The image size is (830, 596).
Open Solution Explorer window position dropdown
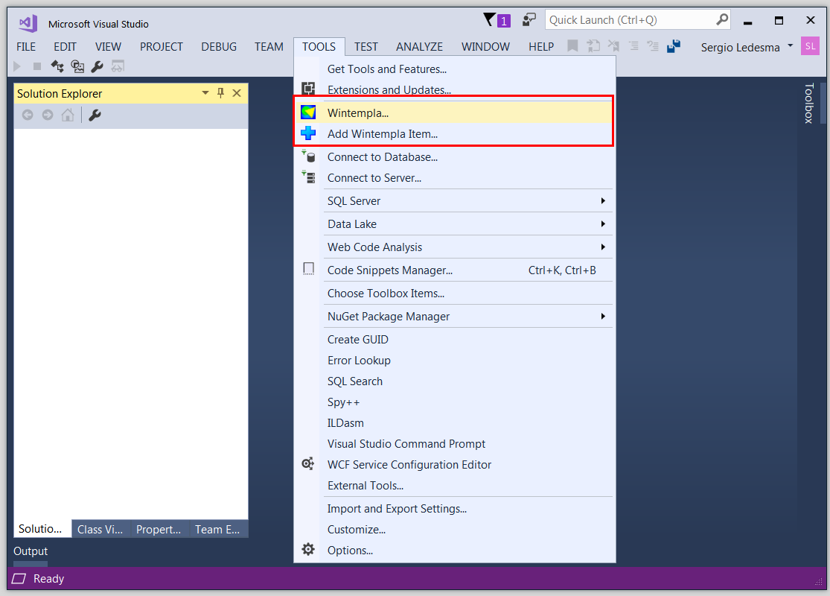click(205, 93)
